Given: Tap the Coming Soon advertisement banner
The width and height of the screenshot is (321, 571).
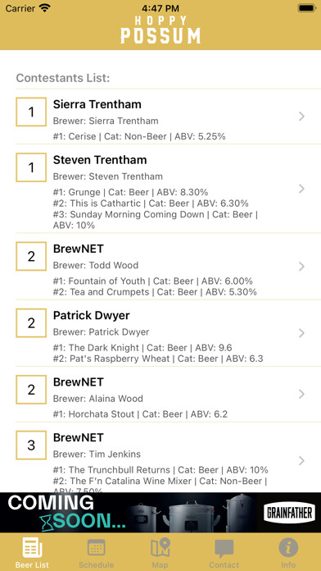Looking at the screenshot, I should pos(160,513).
